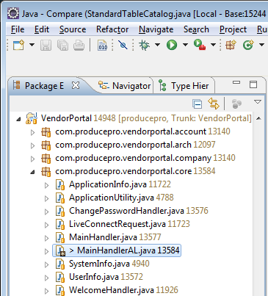
Task: Click the Debug bug icon
Action: pos(144,45)
